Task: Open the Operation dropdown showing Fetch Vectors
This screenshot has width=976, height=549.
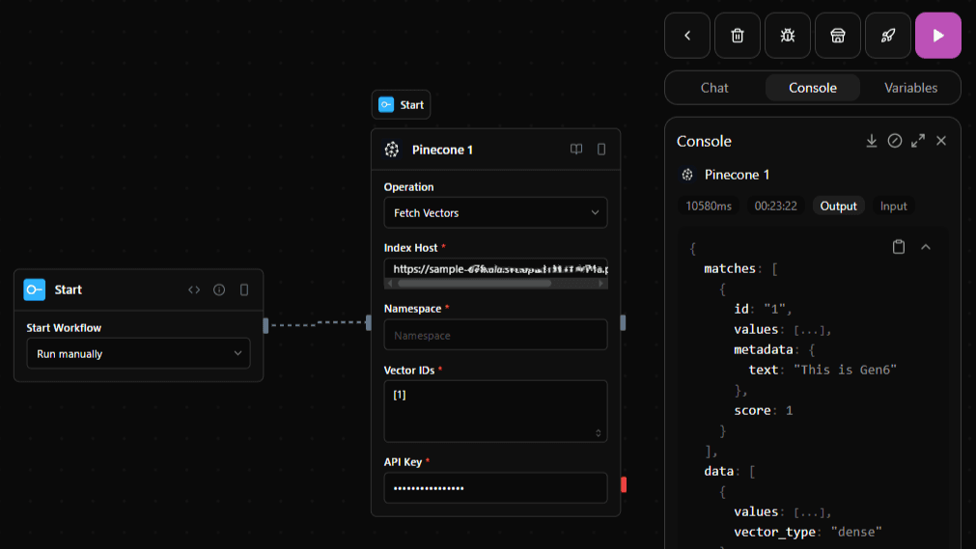Action: [495, 212]
